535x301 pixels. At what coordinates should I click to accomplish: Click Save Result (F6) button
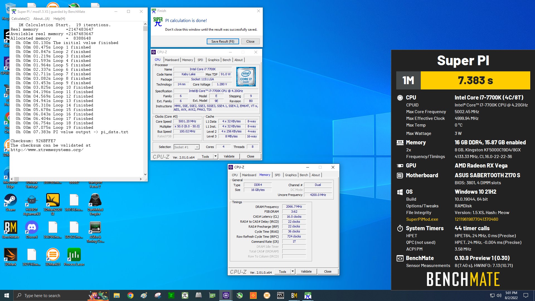tap(223, 42)
